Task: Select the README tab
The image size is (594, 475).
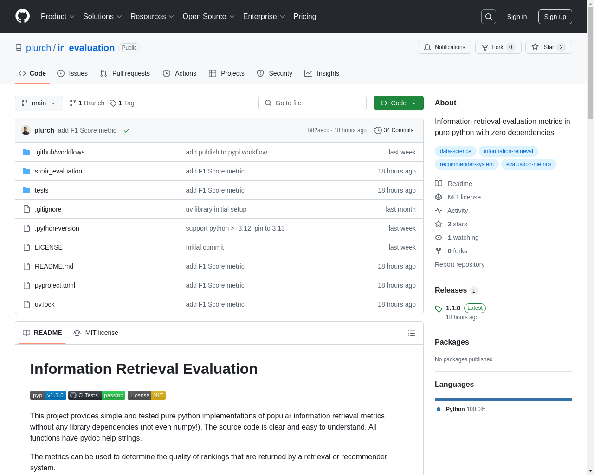Action: pyautogui.click(x=42, y=333)
